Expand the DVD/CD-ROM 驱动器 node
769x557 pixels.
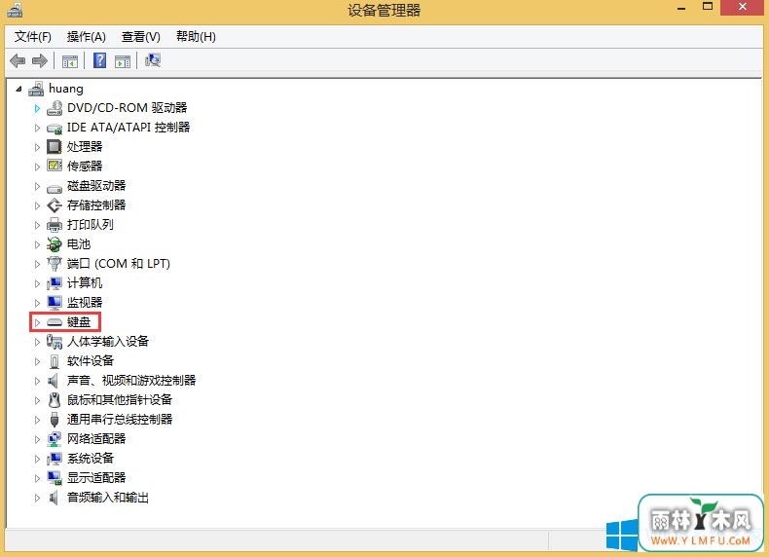pyautogui.click(x=37, y=108)
